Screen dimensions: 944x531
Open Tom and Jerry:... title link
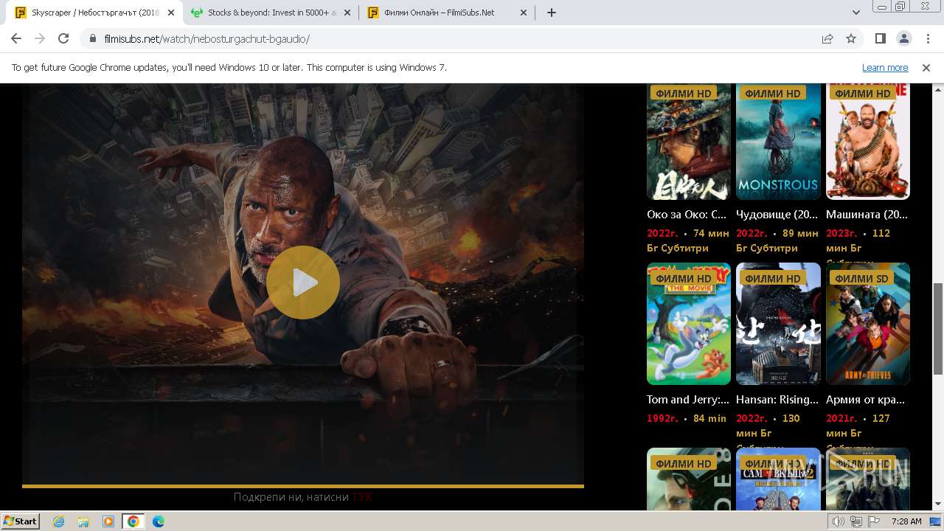(688, 400)
